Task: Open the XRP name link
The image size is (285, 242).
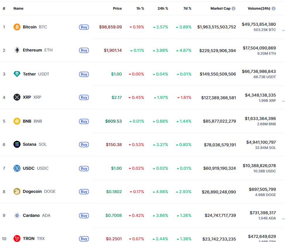Action: pos(32,97)
